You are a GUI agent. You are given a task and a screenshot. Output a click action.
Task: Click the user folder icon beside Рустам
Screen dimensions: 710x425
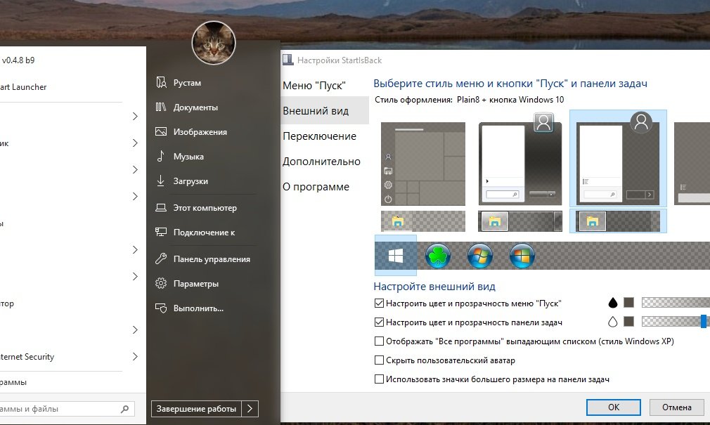[x=161, y=82]
